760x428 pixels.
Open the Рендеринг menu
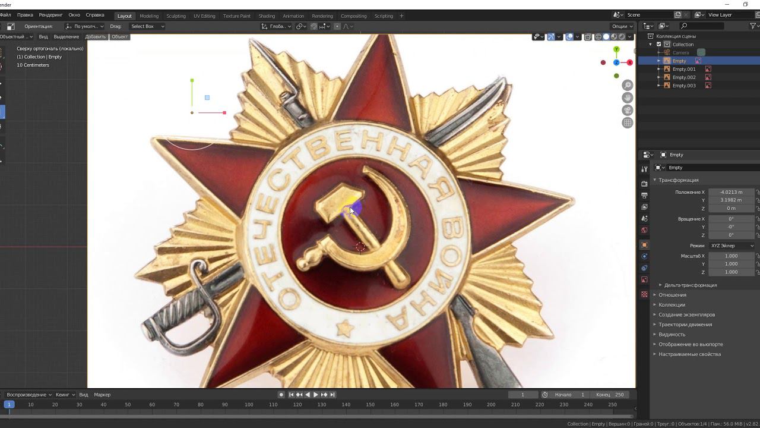(x=50, y=15)
